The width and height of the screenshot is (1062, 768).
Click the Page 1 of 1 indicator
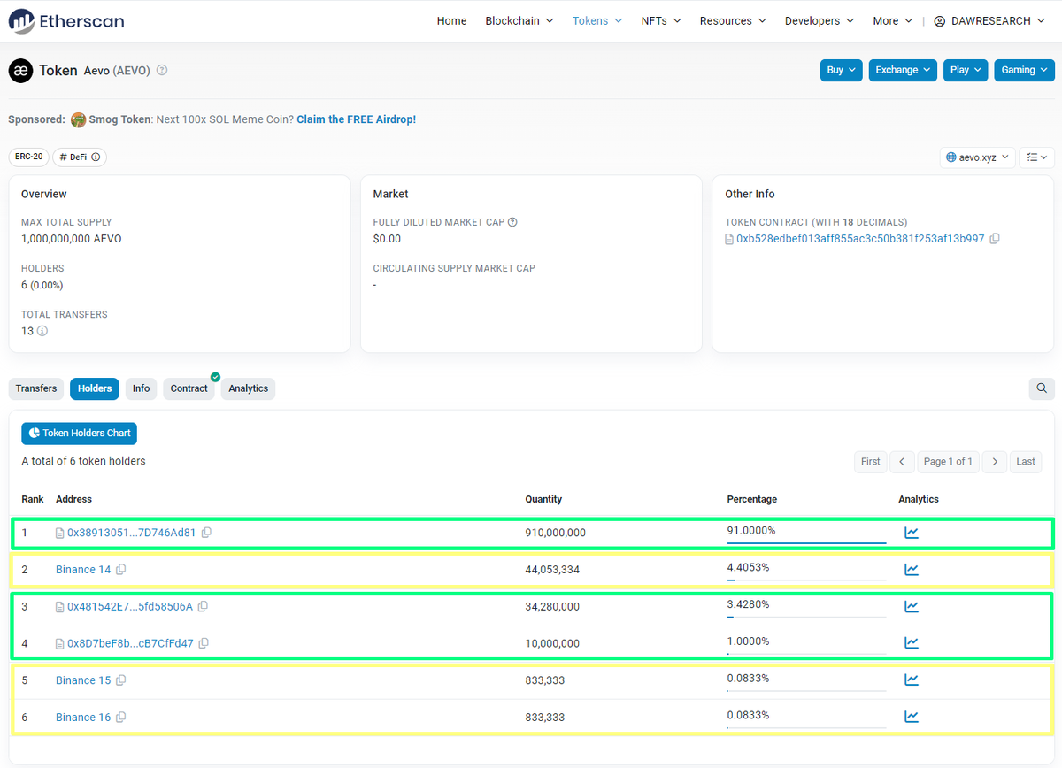948,461
